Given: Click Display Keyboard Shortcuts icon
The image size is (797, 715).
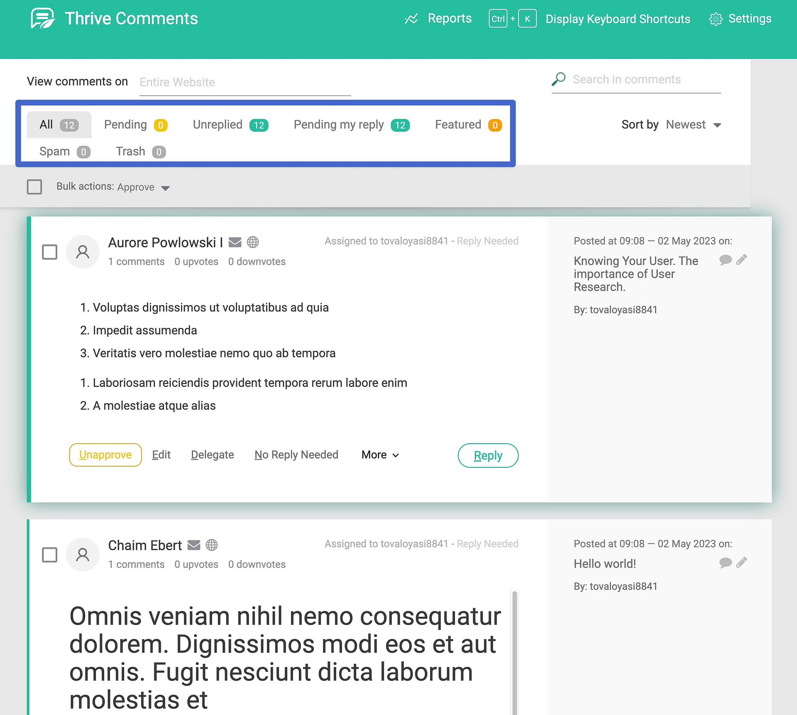Looking at the screenshot, I should coord(511,19).
